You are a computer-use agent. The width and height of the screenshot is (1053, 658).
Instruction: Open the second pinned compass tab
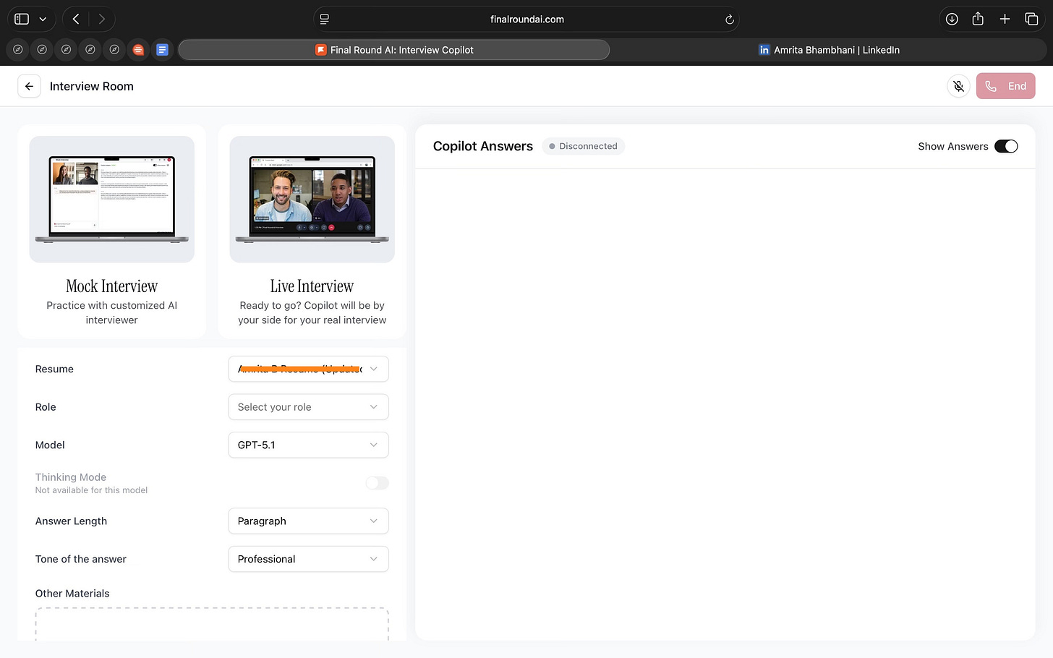(x=42, y=50)
